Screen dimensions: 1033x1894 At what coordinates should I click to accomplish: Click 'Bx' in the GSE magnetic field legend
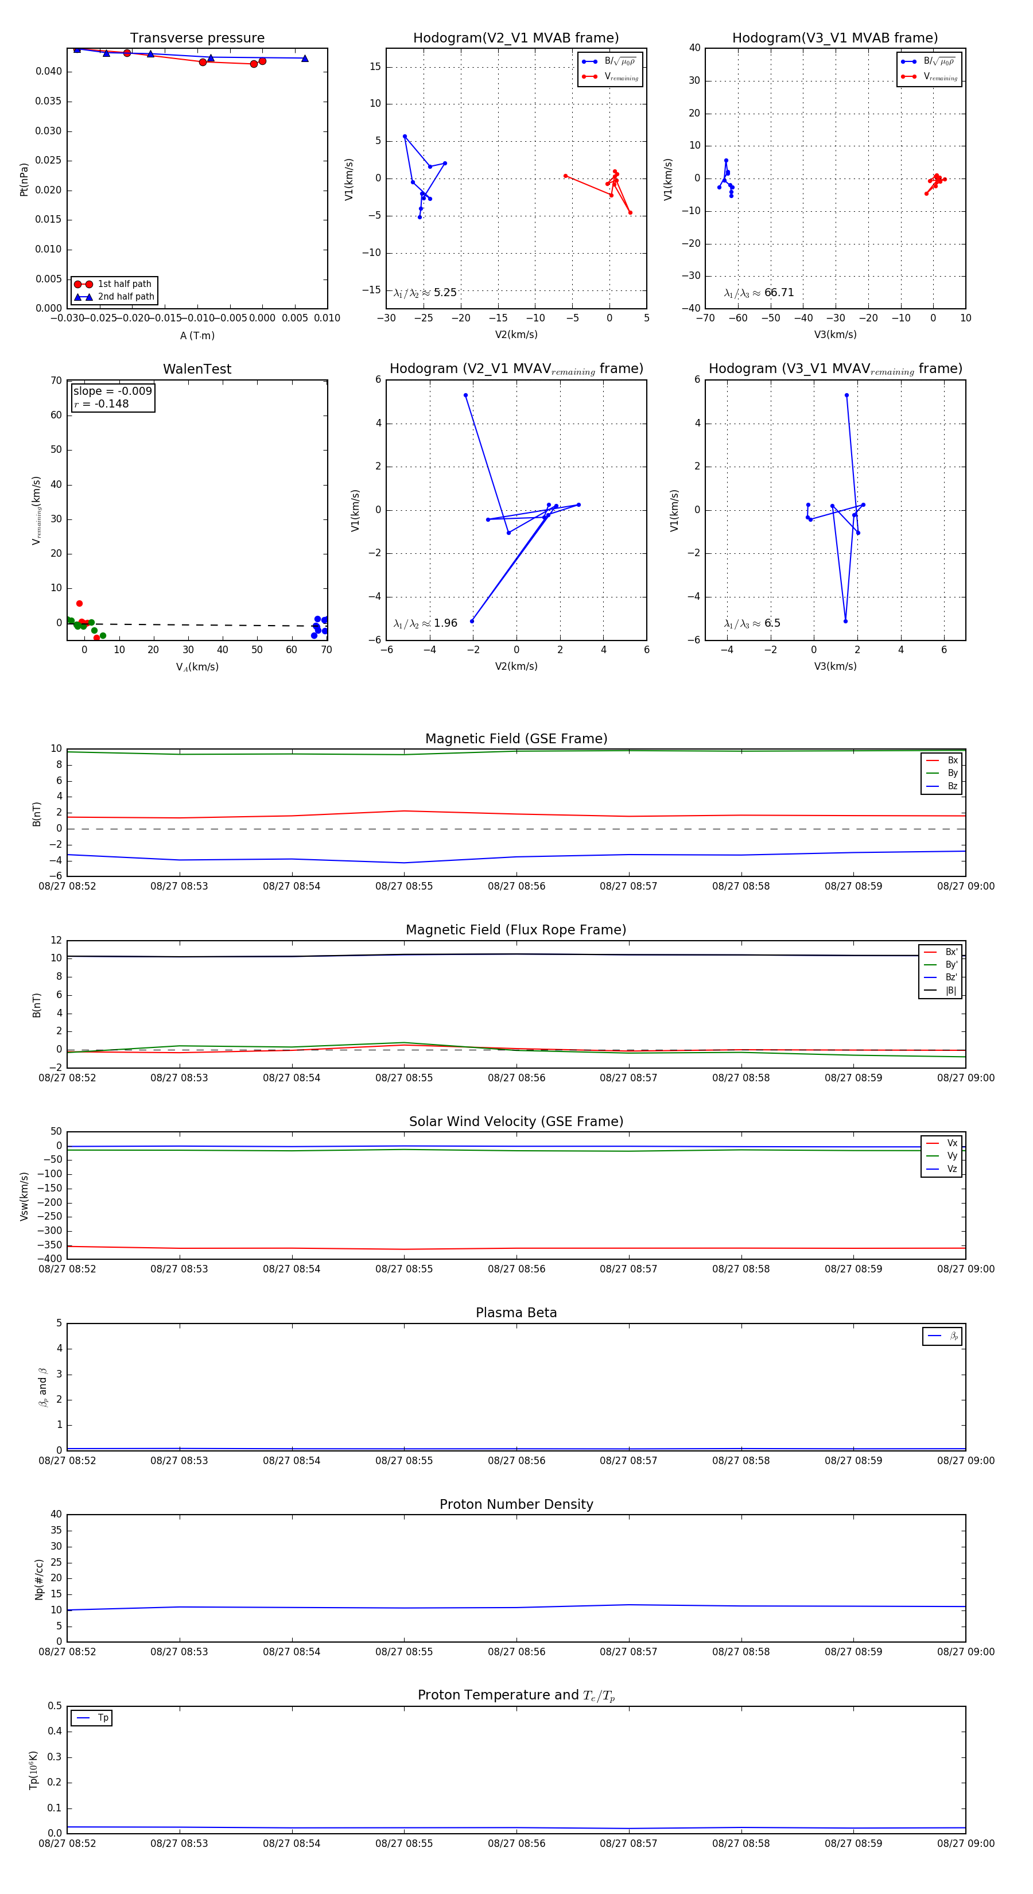(x=952, y=760)
